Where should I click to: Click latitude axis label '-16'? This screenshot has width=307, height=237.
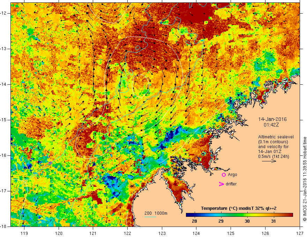(4, 155)
